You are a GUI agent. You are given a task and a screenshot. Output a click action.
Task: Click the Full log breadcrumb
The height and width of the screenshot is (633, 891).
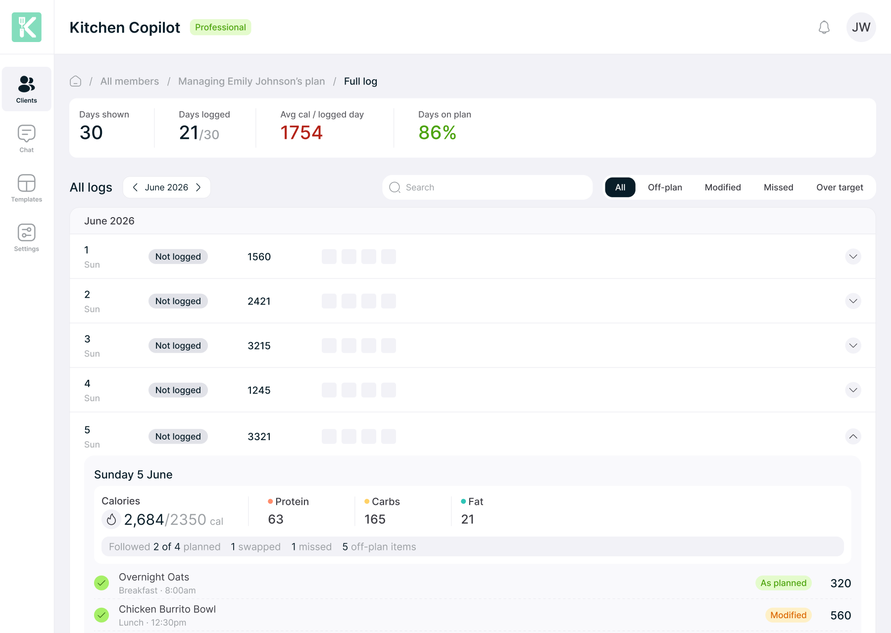pos(360,81)
